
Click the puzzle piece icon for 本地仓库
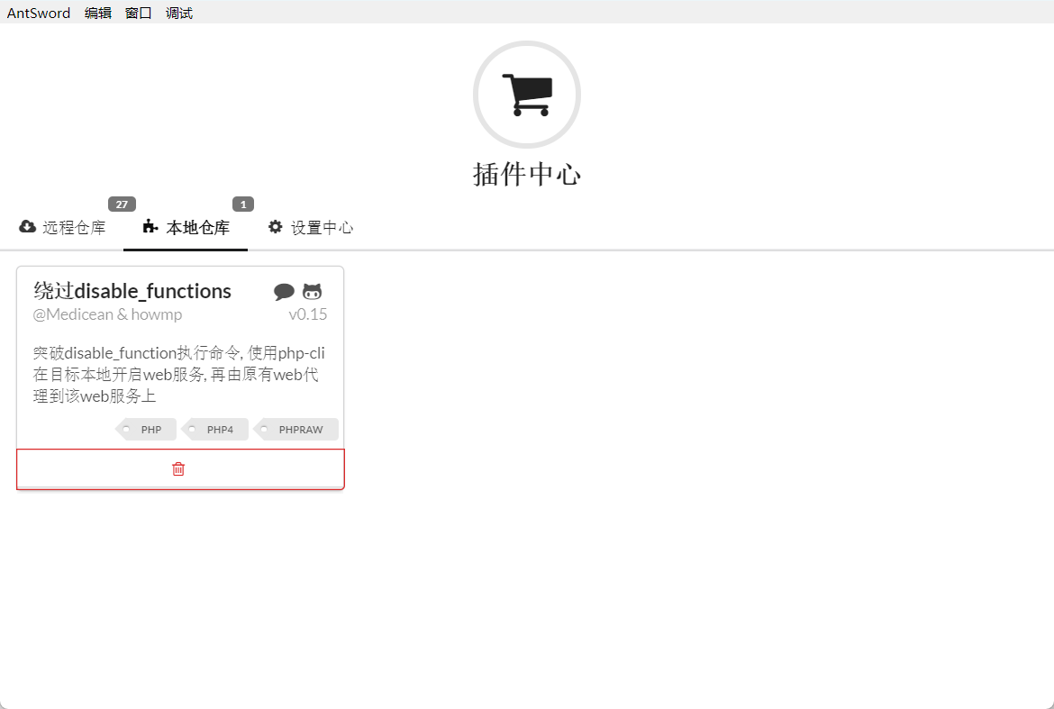click(x=150, y=226)
